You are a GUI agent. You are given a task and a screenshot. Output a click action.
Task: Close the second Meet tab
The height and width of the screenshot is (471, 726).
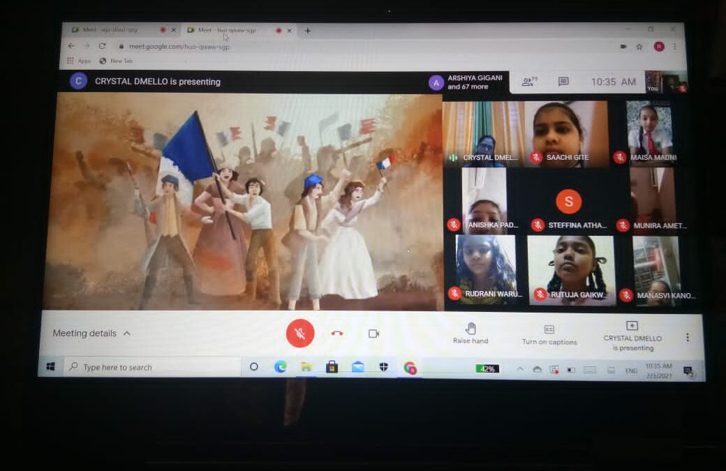pyautogui.click(x=290, y=31)
